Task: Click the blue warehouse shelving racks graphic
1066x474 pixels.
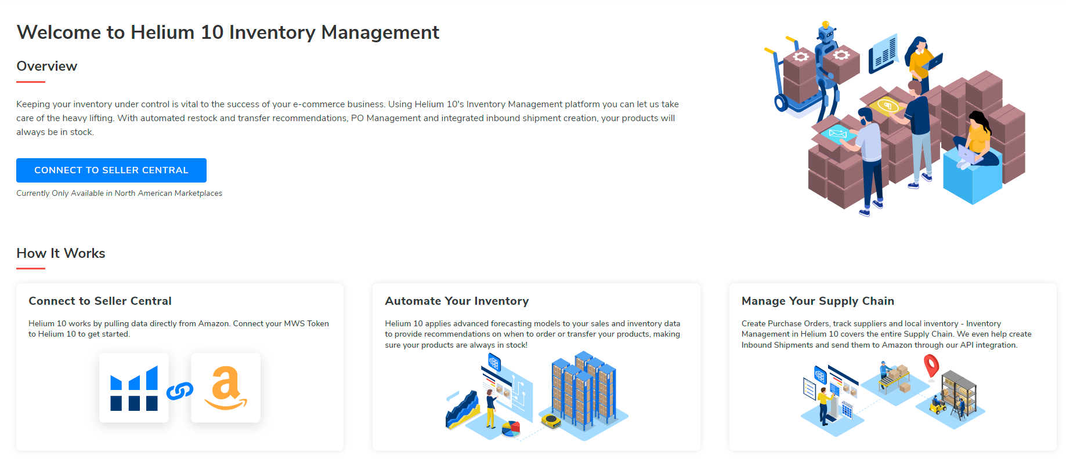Action: (x=584, y=390)
